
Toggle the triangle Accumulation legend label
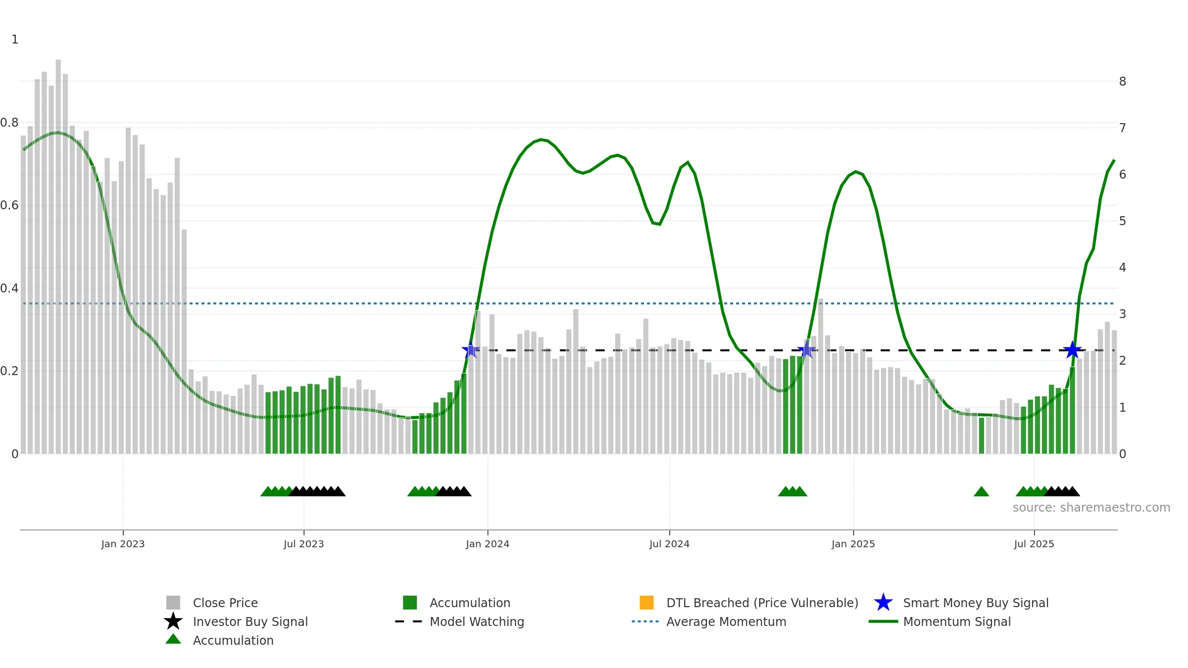pyautogui.click(x=233, y=640)
